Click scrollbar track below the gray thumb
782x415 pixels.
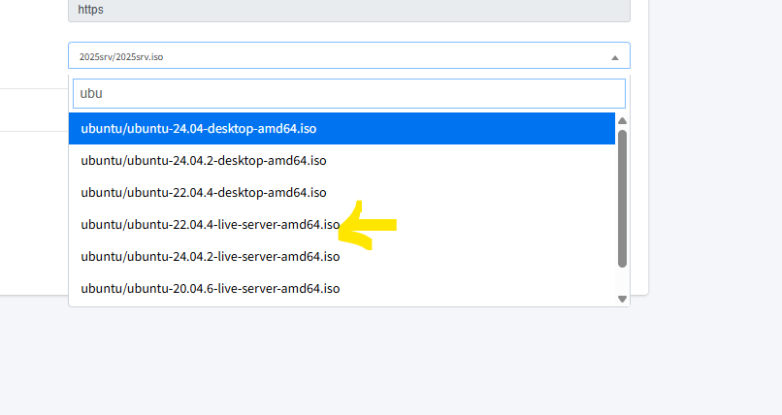(x=622, y=281)
